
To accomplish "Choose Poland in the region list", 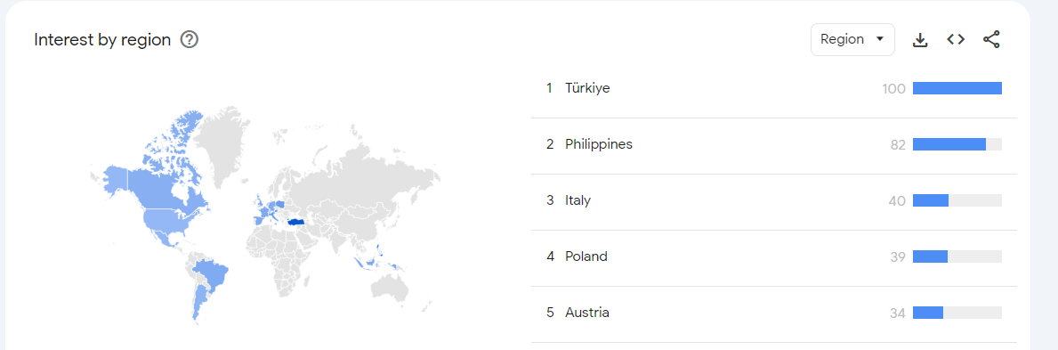I will pyautogui.click(x=774, y=256).
